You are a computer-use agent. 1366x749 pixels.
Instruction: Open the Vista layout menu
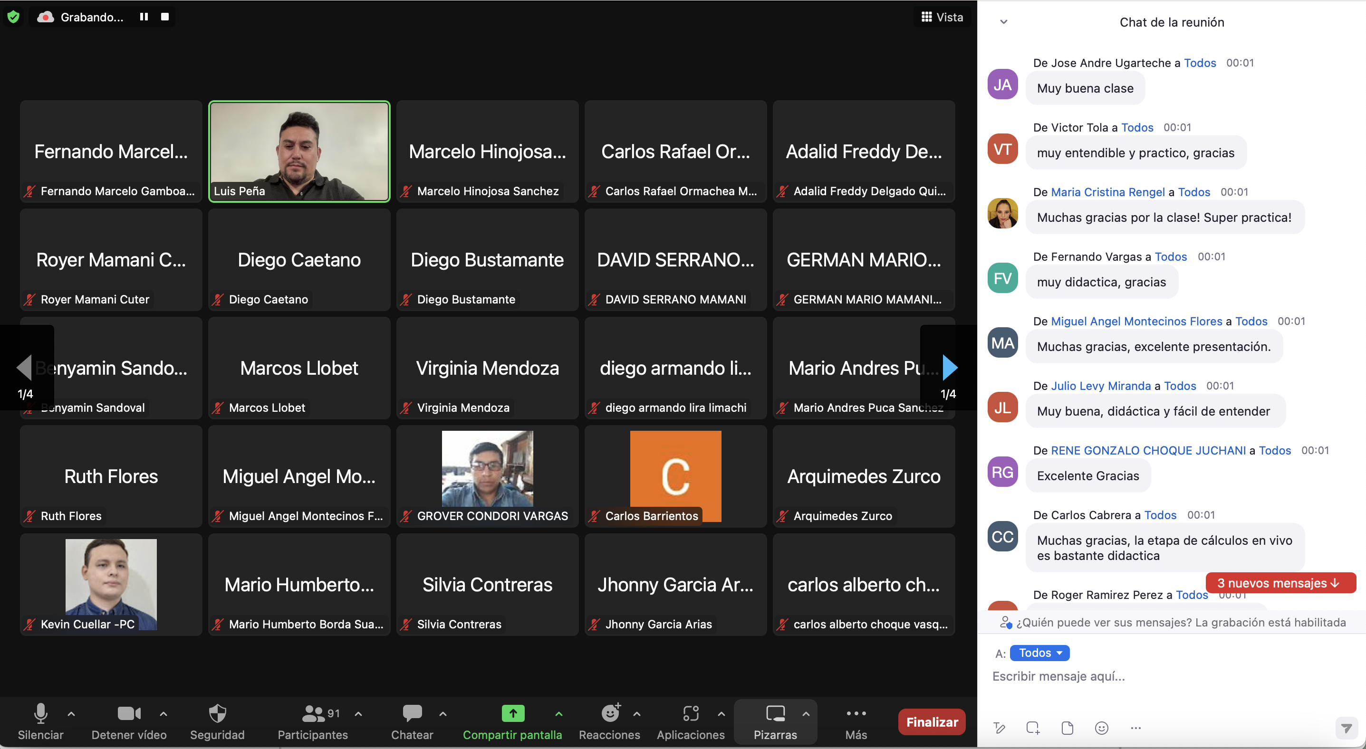(943, 17)
